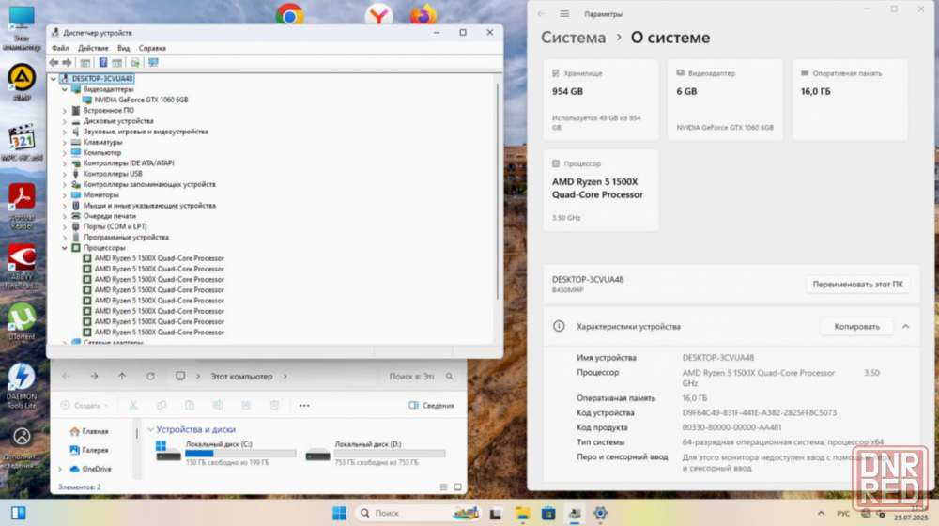
Task: Open the Settings hamburger navigation menu
Action: coord(564,14)
